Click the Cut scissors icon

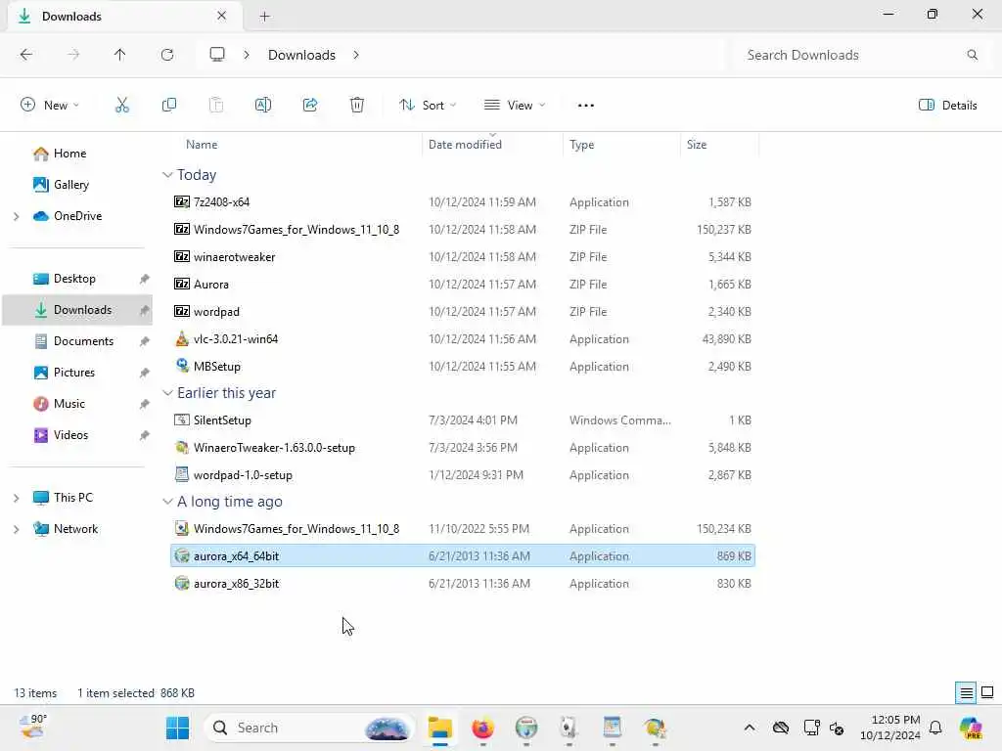click(x=122, y=106)
